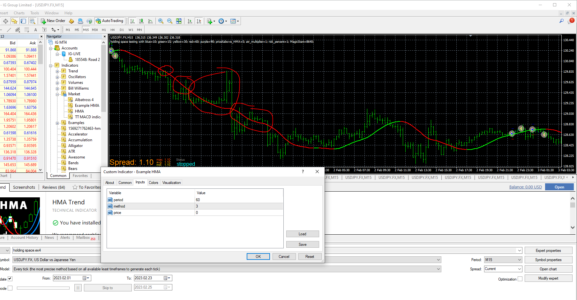Open Expert properties in the Strategy Tester
Viewport: 577px width, 300px height.
pyautogui.click(x=548, y=251)
